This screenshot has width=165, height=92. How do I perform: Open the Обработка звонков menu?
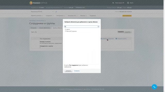pos(37,16)
